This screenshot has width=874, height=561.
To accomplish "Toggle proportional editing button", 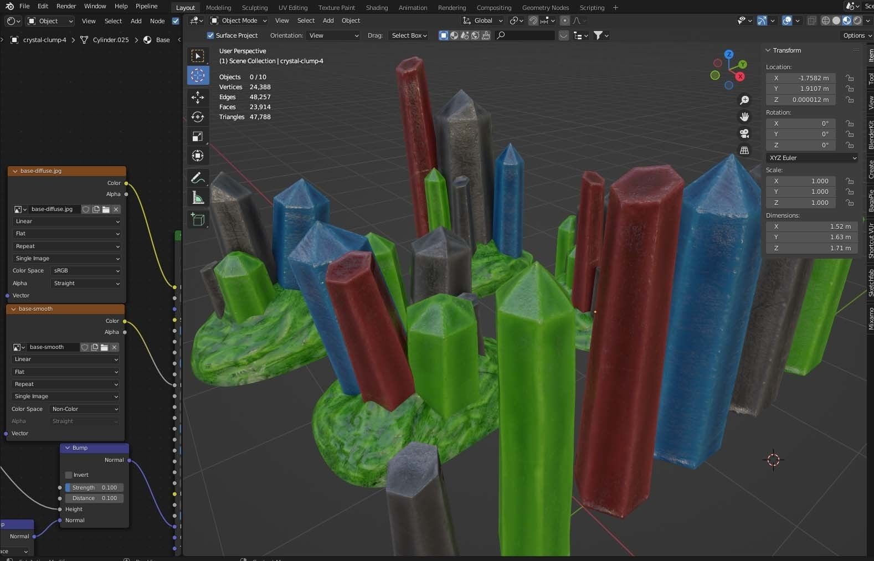I will click(564, 20).
